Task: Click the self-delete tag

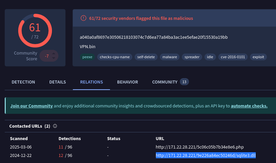Action: click(146, 57)
